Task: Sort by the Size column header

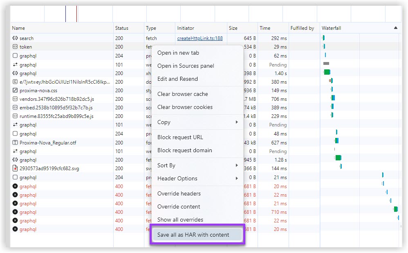Action: point(242,28)
